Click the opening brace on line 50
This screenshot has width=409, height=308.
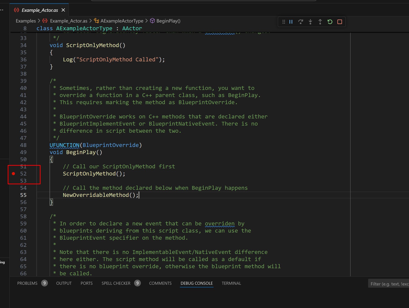pyautogui.click(x=51, y=159)
